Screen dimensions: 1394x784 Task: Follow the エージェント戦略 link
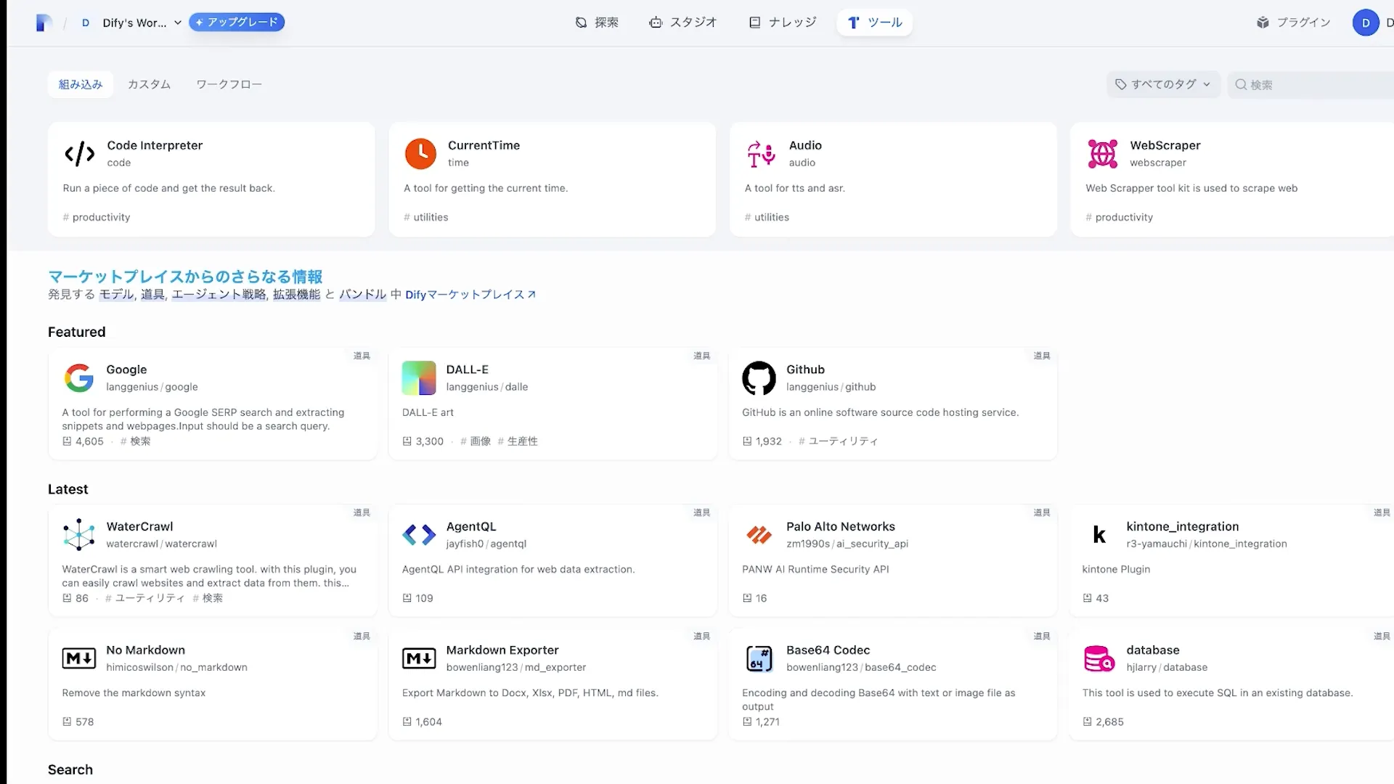[x=219, y=295]
